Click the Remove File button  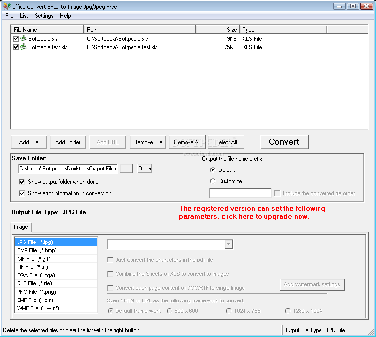(148, 142)
